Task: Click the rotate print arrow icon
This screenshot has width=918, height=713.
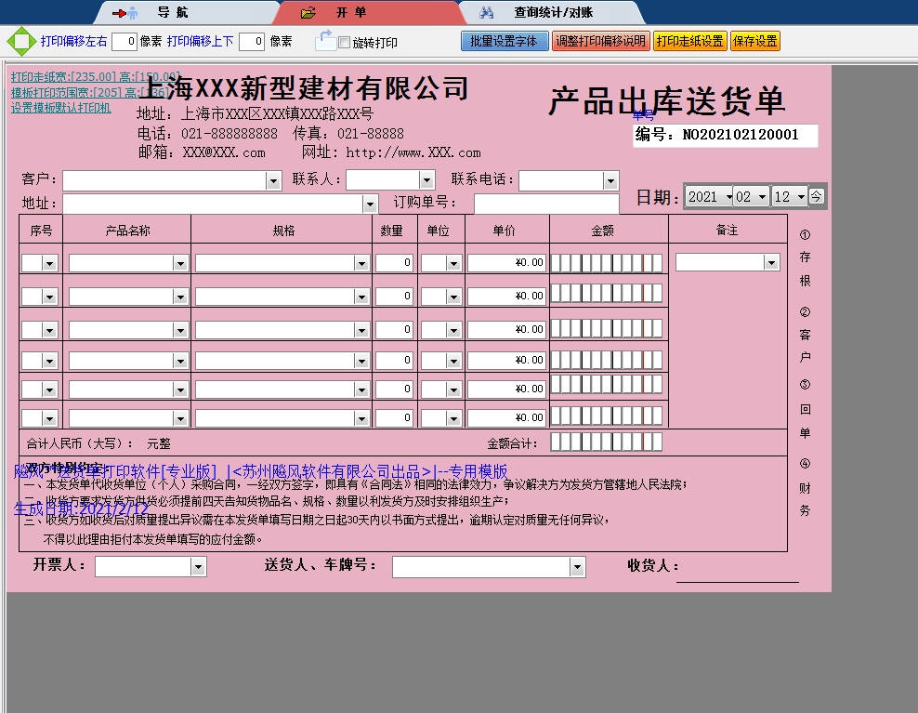Action: click(x=325, y=40)
